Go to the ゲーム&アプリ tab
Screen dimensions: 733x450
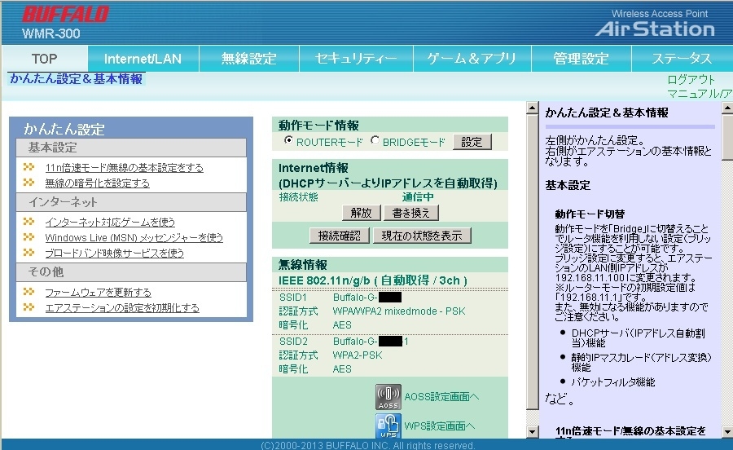(x=472, y=59)
